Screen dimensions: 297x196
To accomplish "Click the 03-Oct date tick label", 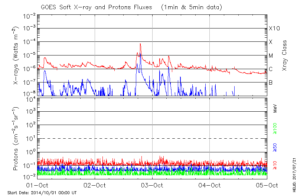I will coord(152,185).
